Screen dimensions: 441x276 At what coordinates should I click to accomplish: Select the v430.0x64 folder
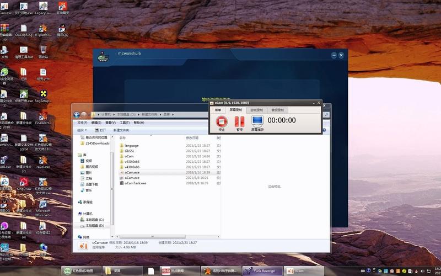[132, 161]
